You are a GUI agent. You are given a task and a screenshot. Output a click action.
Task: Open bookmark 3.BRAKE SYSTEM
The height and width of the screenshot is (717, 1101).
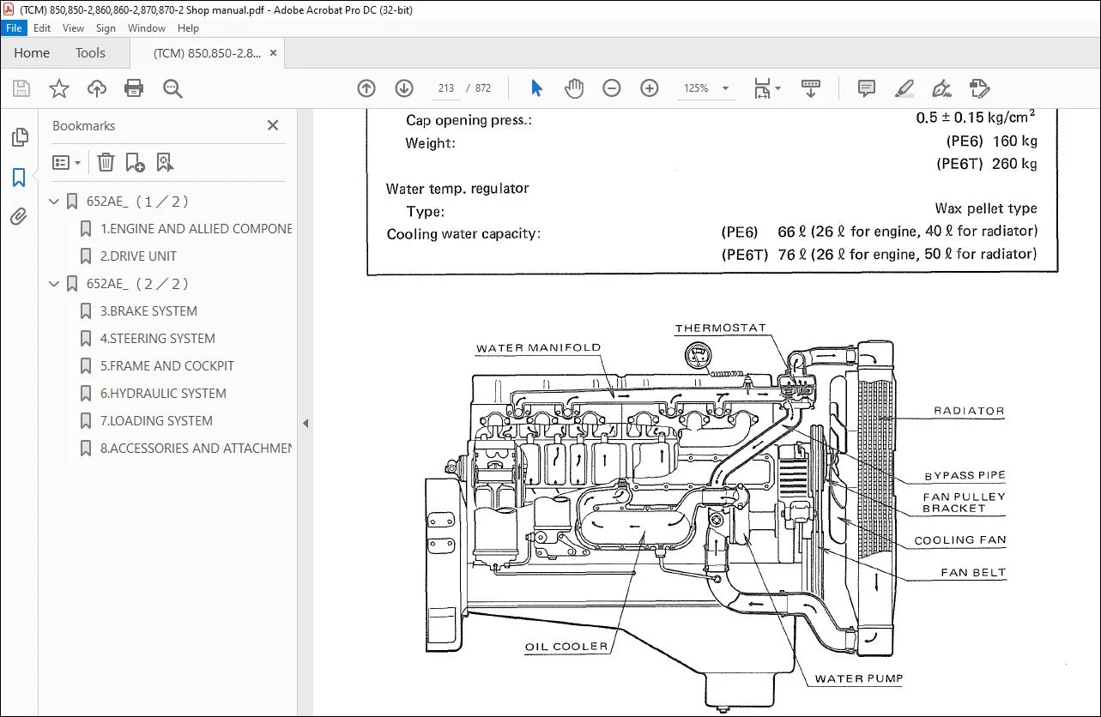pos(148,311)
